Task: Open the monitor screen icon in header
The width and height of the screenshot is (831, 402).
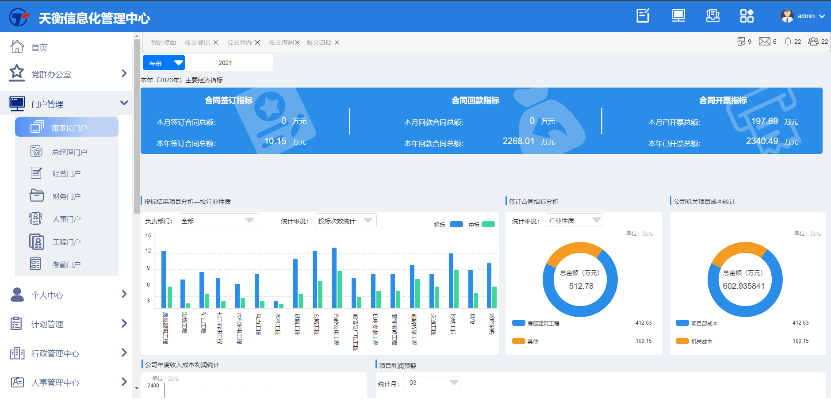Action: [x=678, y=16]
